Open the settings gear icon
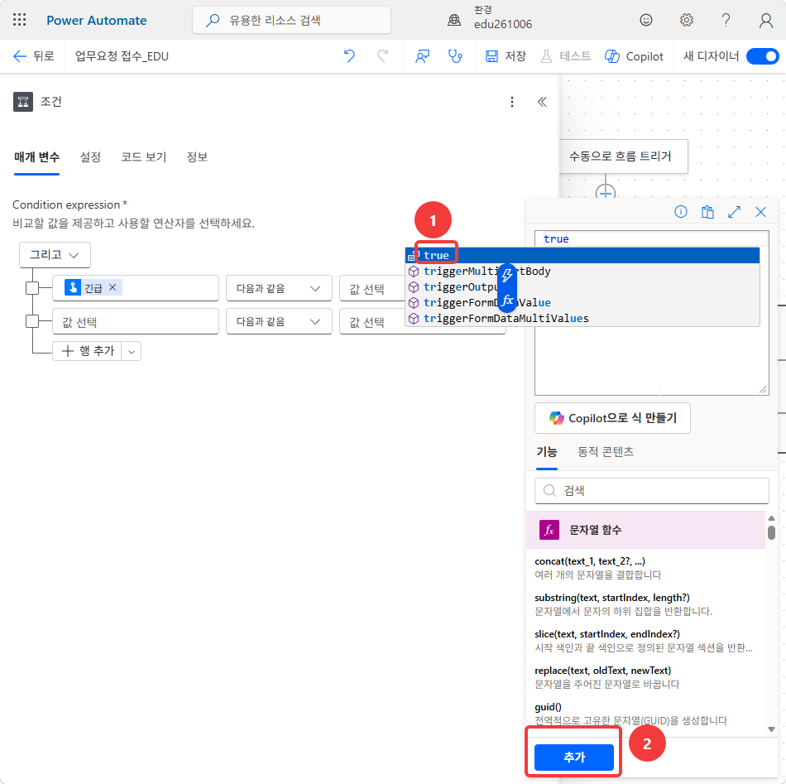 [x=686, y=20]
